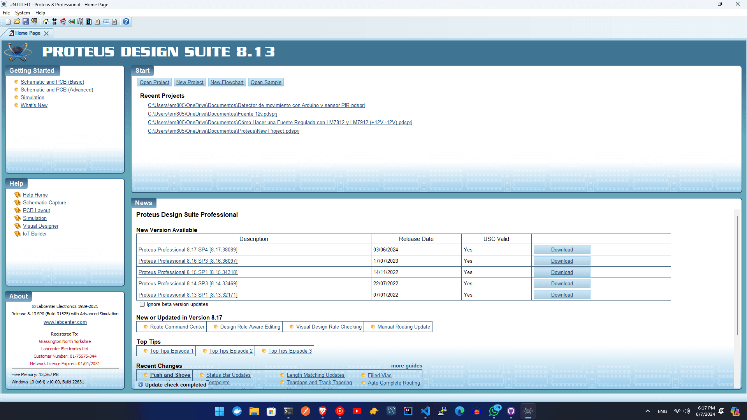Screen dimensions: 747x420
Task: Open the 3D Visualizer eye icon
Action: [72, 21]
